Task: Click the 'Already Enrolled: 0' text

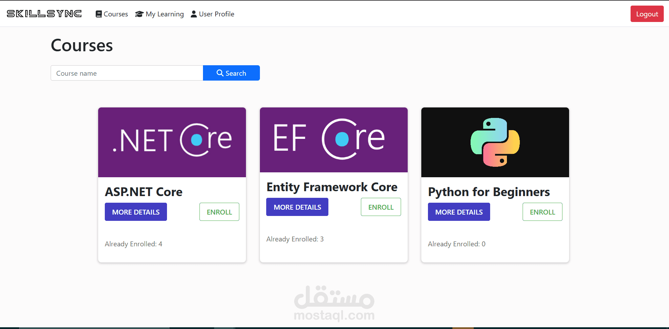Action: pyautogui.click(x=457, y=244)
